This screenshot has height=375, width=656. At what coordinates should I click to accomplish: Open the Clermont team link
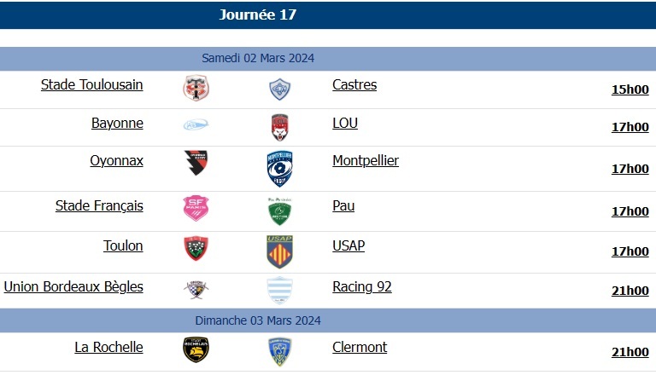[360, 347]
